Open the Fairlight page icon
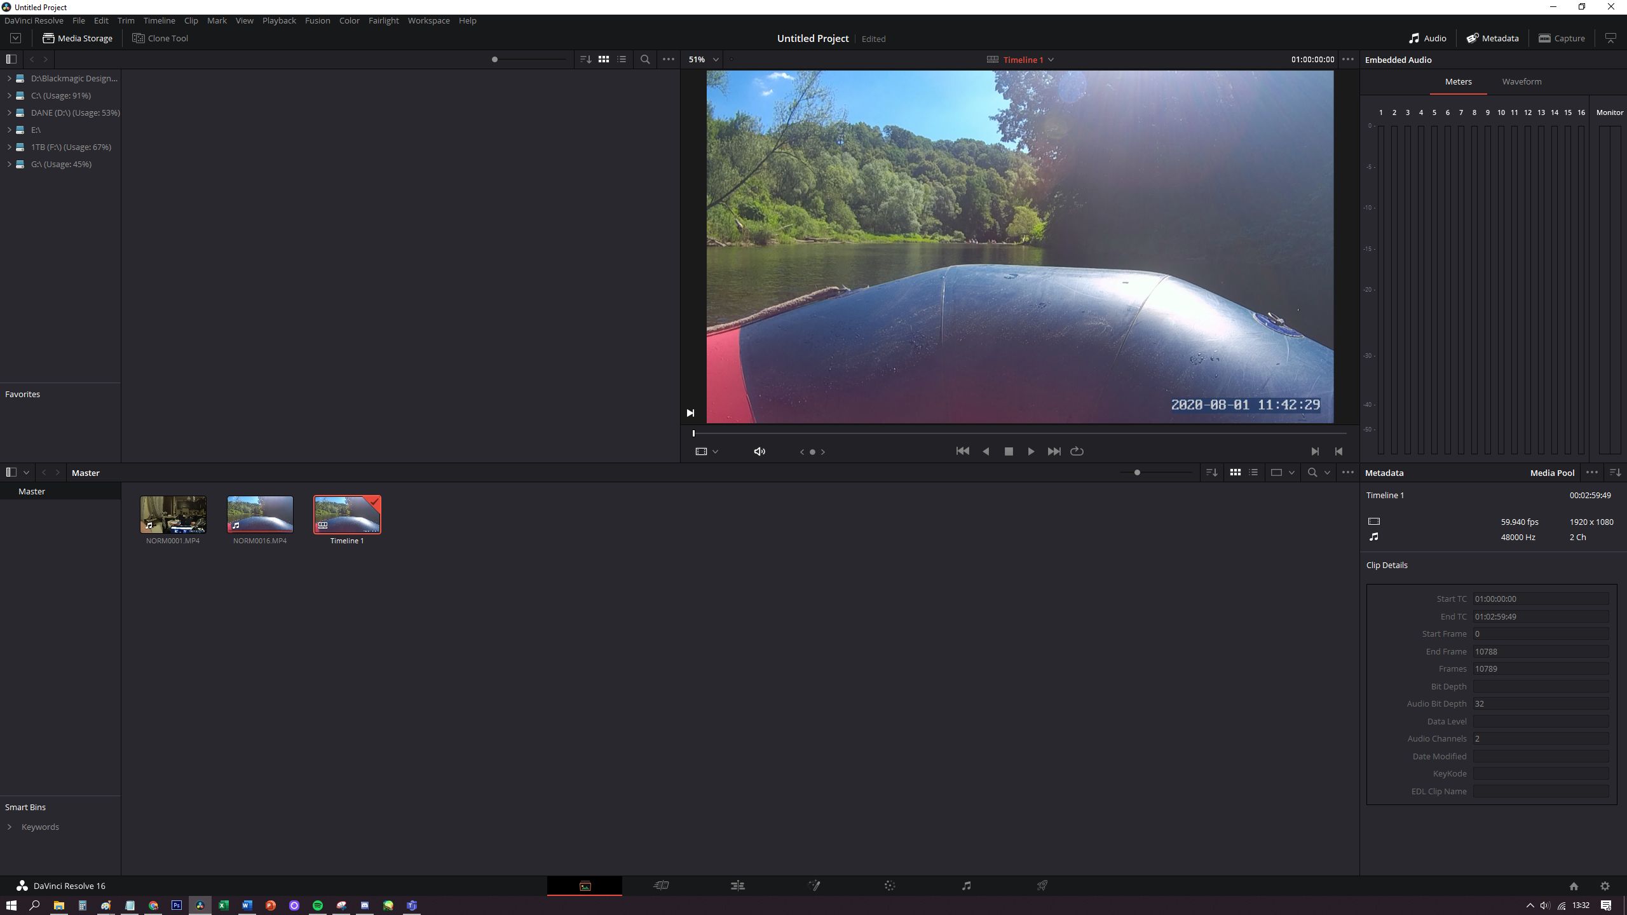Image resolution: width=1627 pixels, height=915 pixels. coord(966,886)
